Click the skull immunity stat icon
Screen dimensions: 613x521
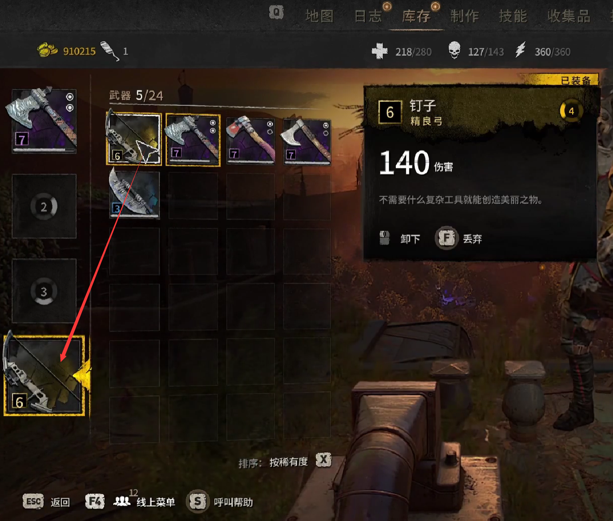[454, 51]
